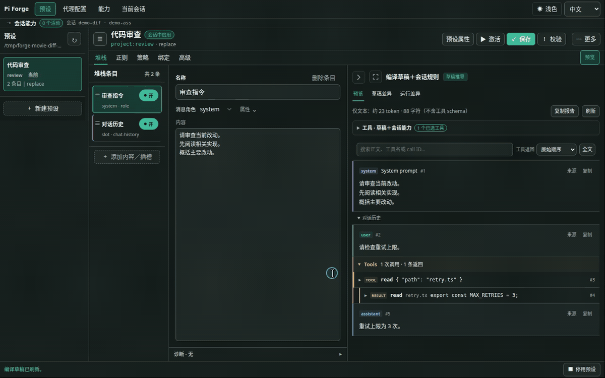Click the 全文 button next to the order dropdown

[588, 149]
